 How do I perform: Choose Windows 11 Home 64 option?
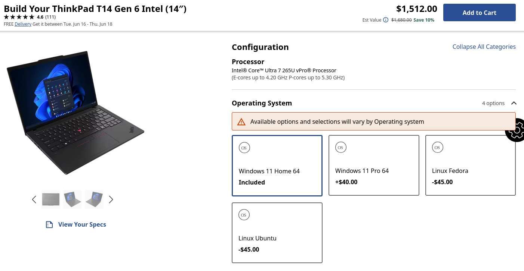pos(277,166)
